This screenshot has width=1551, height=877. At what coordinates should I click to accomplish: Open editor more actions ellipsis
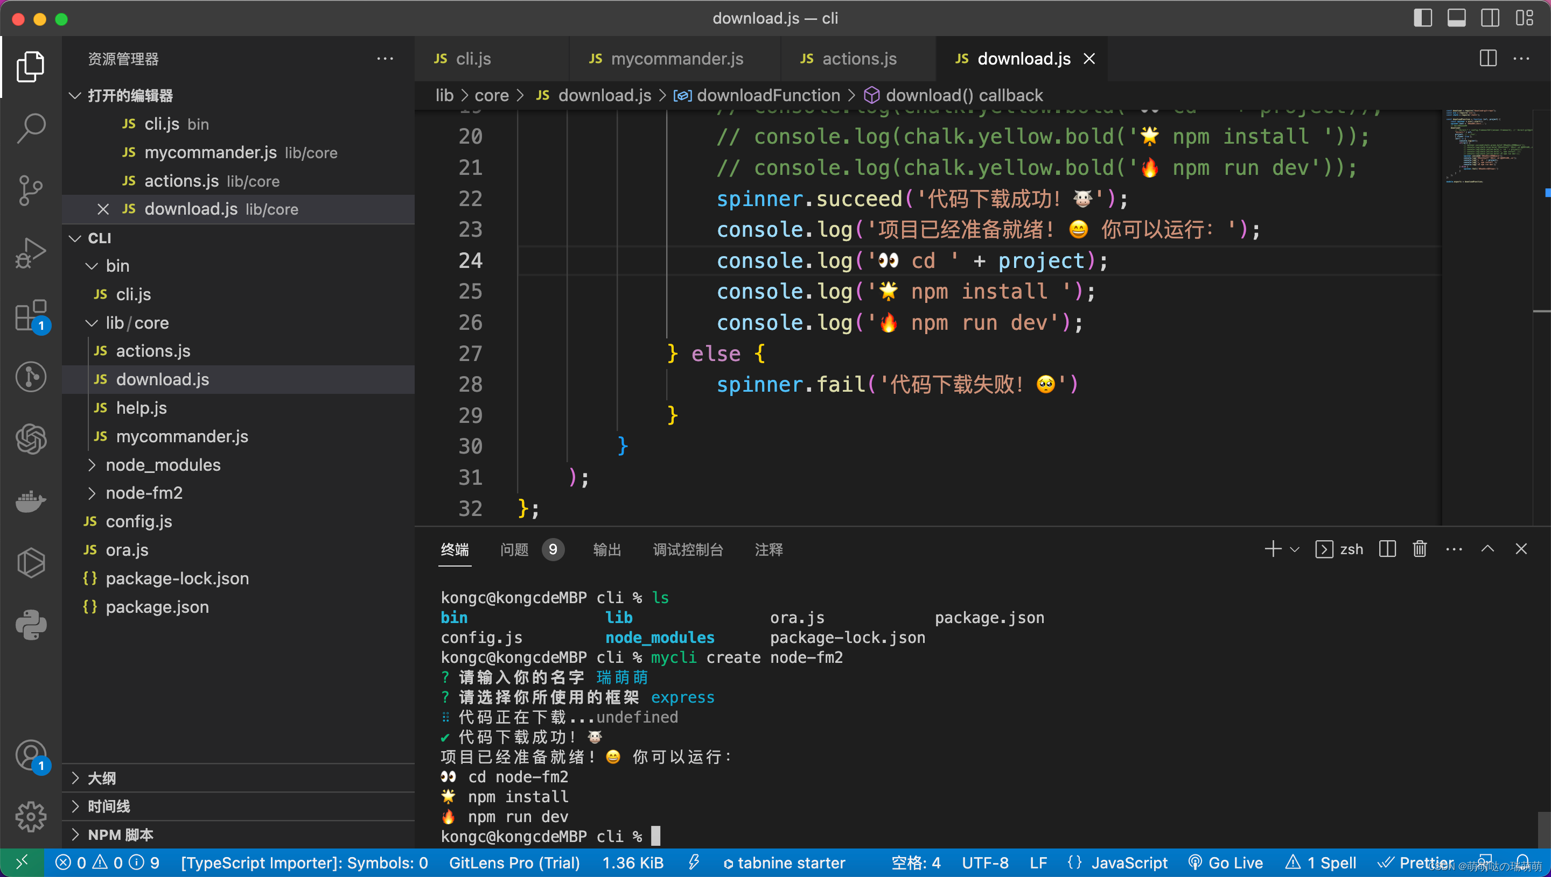(1521, 59)
